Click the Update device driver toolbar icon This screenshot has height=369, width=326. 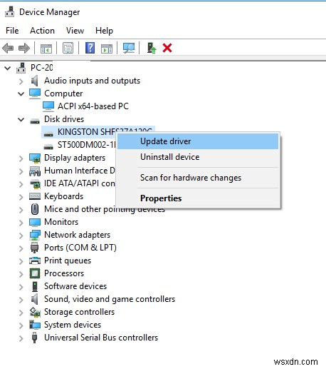click(152, 48)
